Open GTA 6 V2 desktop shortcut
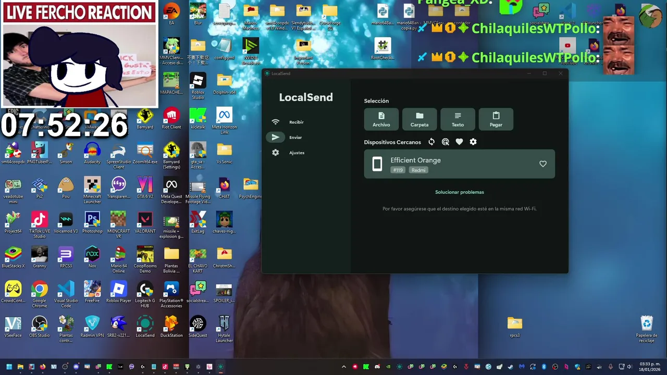Image resolution: width=667 pixels, height=375 pixels. pyautogui.click(x=145, y=188)
